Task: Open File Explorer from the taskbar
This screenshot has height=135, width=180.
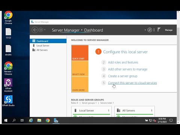Action: point(39,120)
